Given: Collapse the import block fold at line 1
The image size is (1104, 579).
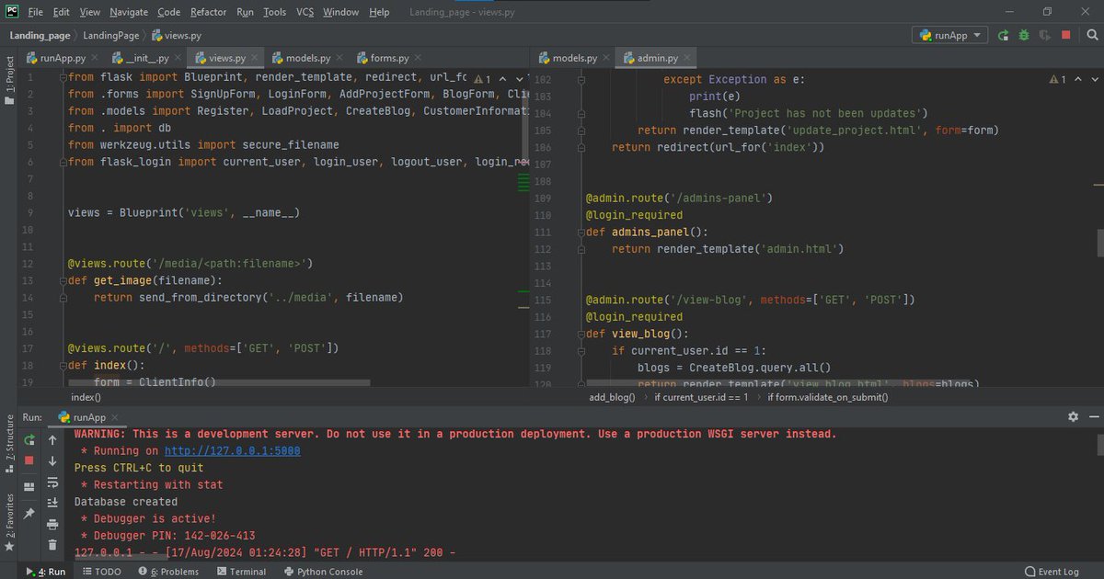Looking at the screenshot, I should 62,77.
